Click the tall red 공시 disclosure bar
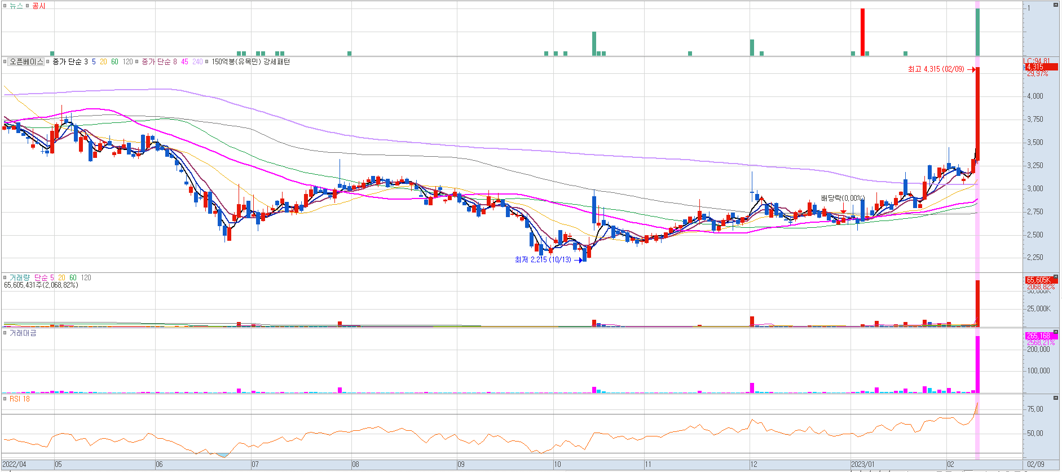 (862, 32)
